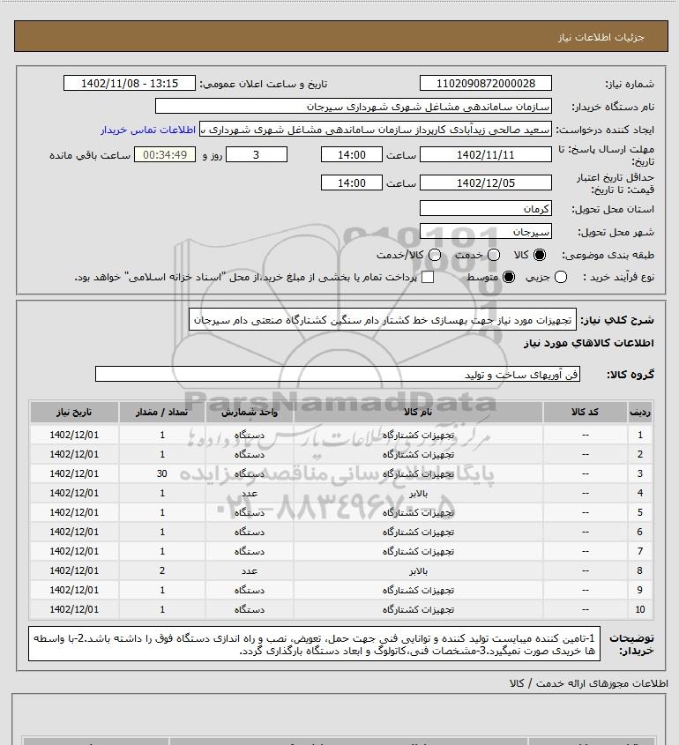Click item name in row 5
The width and height of the screenshot is (679, 745).
point(418,512)
